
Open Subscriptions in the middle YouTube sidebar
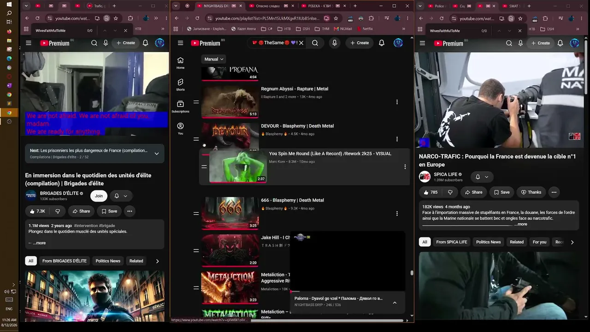(x=180, y=107)
